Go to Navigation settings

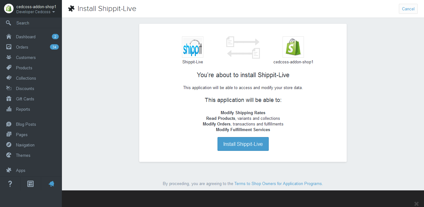[25, 145]
